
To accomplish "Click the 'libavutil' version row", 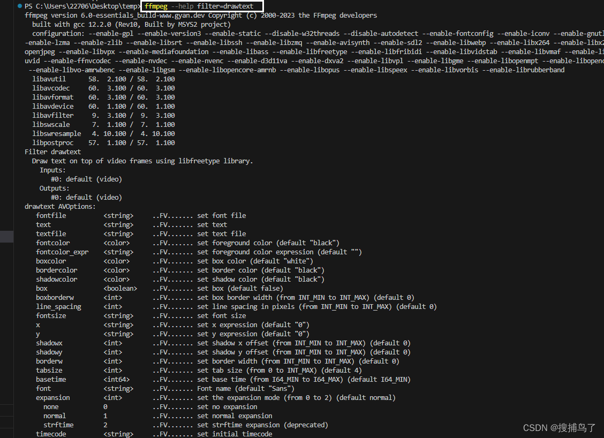I will pos(103,79).
